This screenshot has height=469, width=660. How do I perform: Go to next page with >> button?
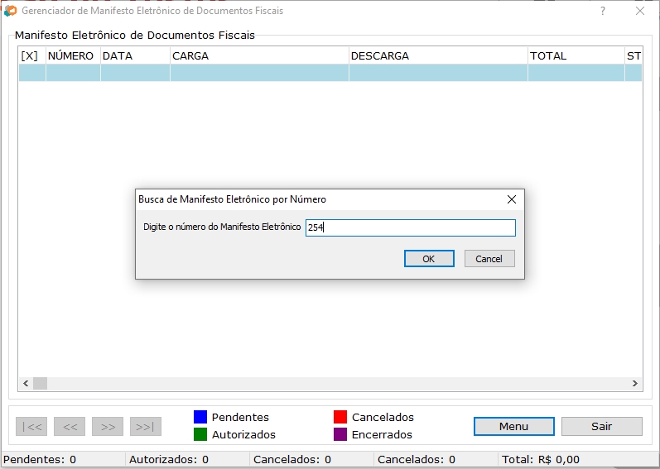pos(108,427)
